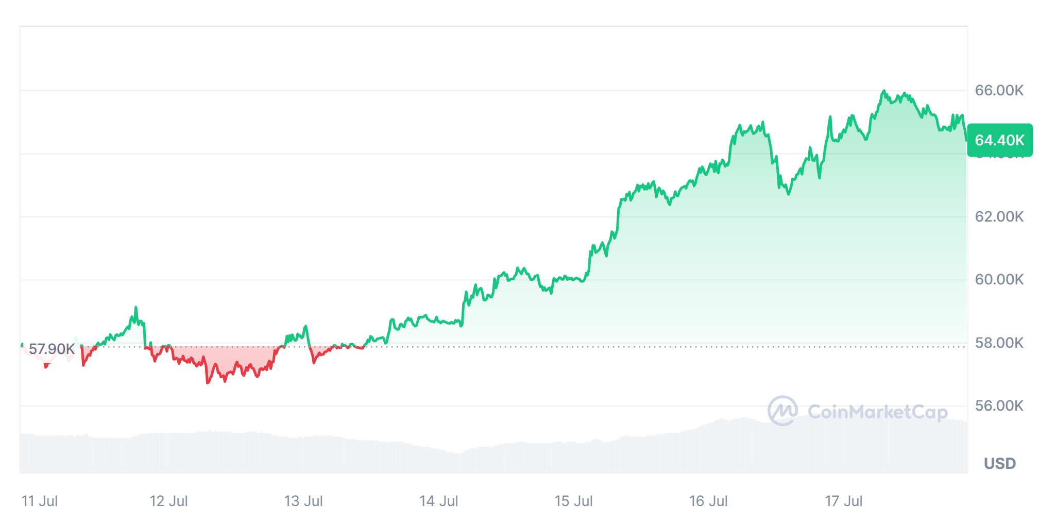1056x522 pixels.
Task: Select the 13 Jul date label
Action: (x=303, y=501)
